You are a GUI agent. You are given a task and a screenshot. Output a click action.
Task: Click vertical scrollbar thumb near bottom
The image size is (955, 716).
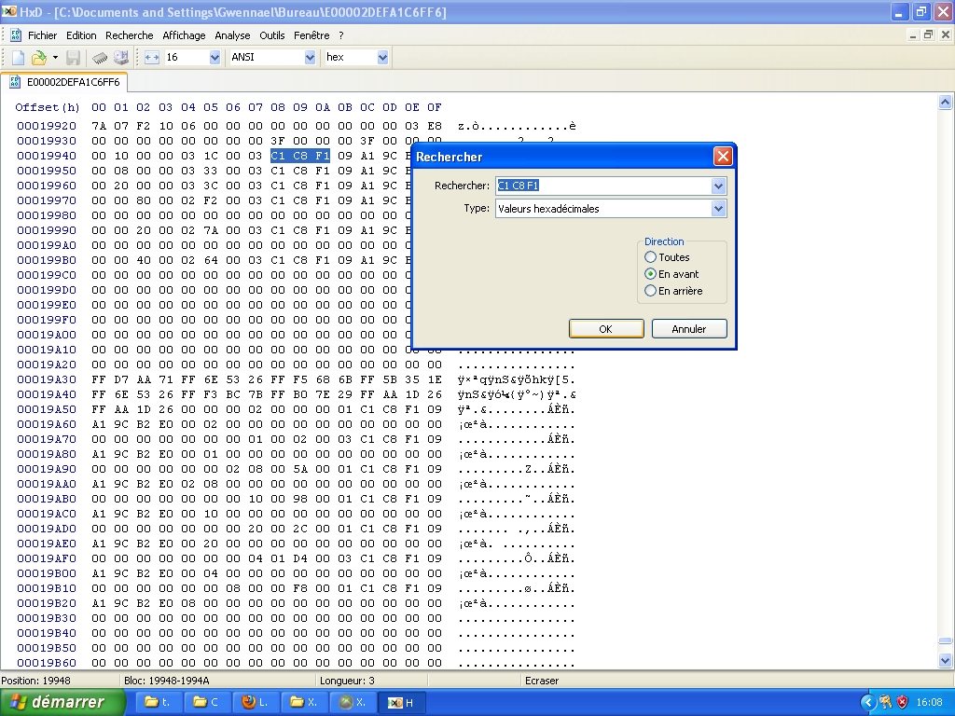point(946,640)
